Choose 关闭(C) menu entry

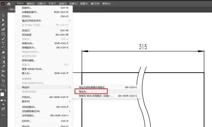44,31
